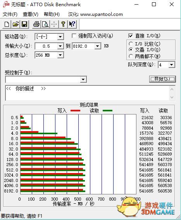The height and width of the screenshot is (220, 181).
Task: Click the Print toolbar icon
Action: [x=36, y=24]
